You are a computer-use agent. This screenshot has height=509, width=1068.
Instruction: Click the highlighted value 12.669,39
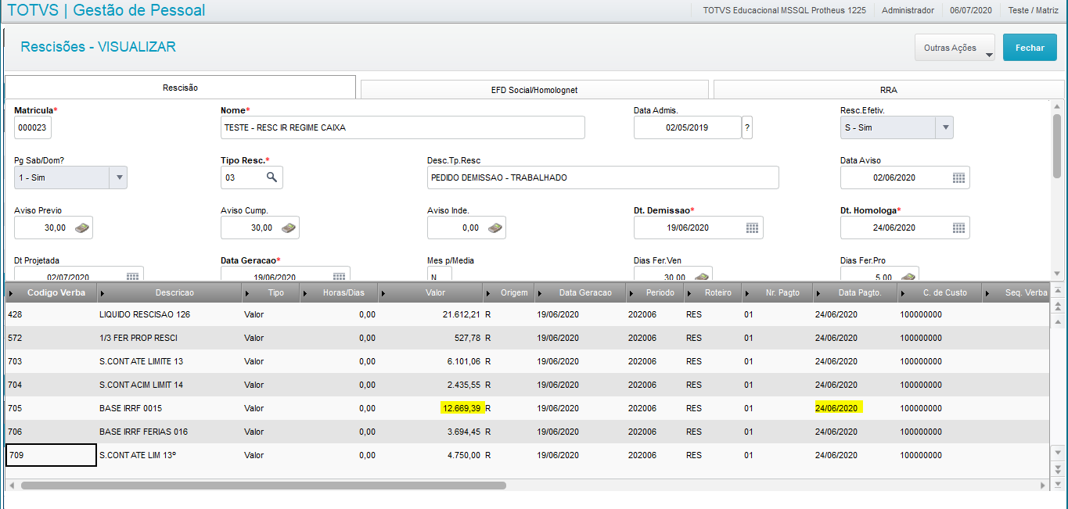463,408
